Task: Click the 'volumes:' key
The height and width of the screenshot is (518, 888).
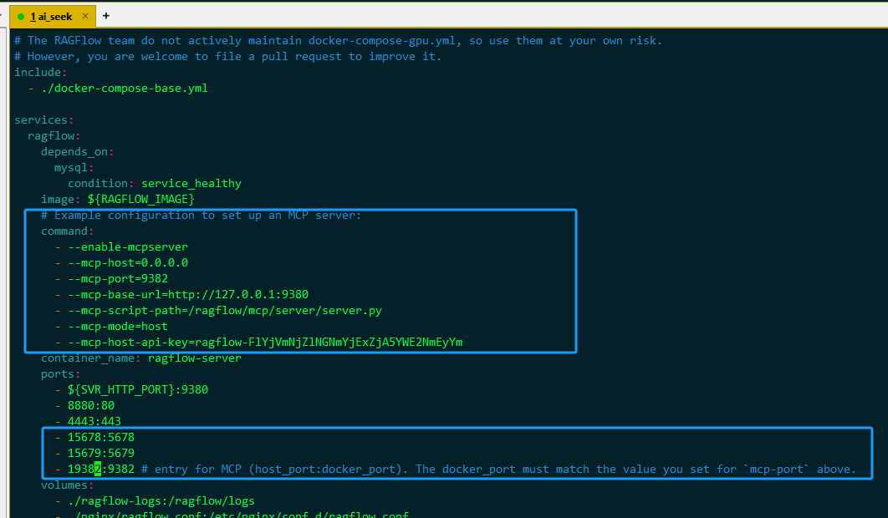Action: [x=68, y=485]
